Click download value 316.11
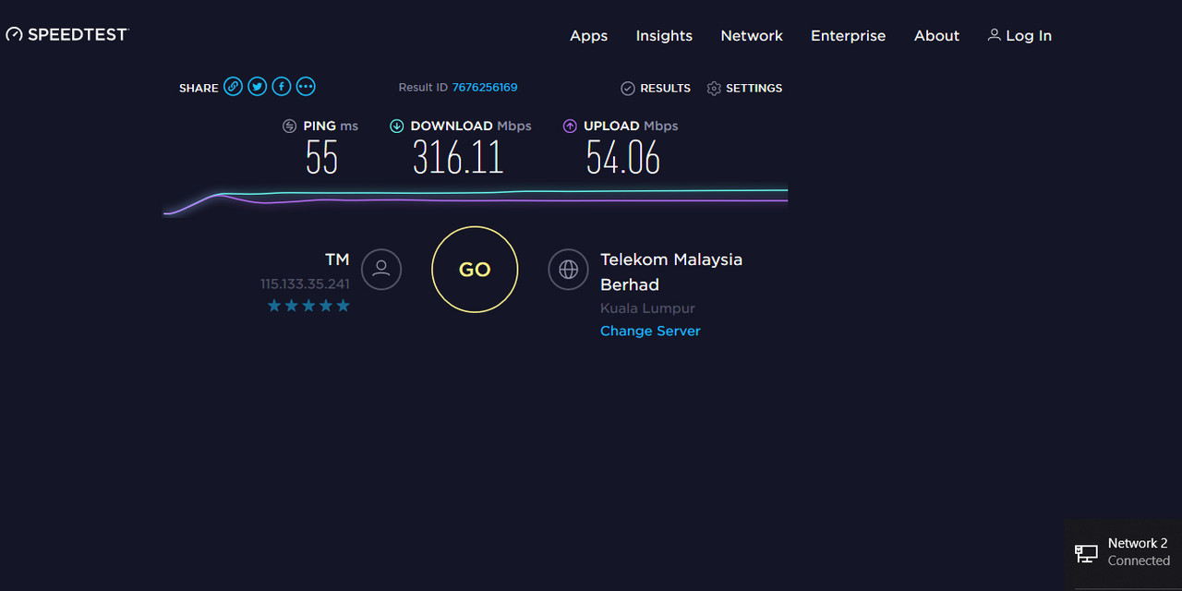Image resolution: width=1182 pixels, height=591 pixels. [458, 157]
